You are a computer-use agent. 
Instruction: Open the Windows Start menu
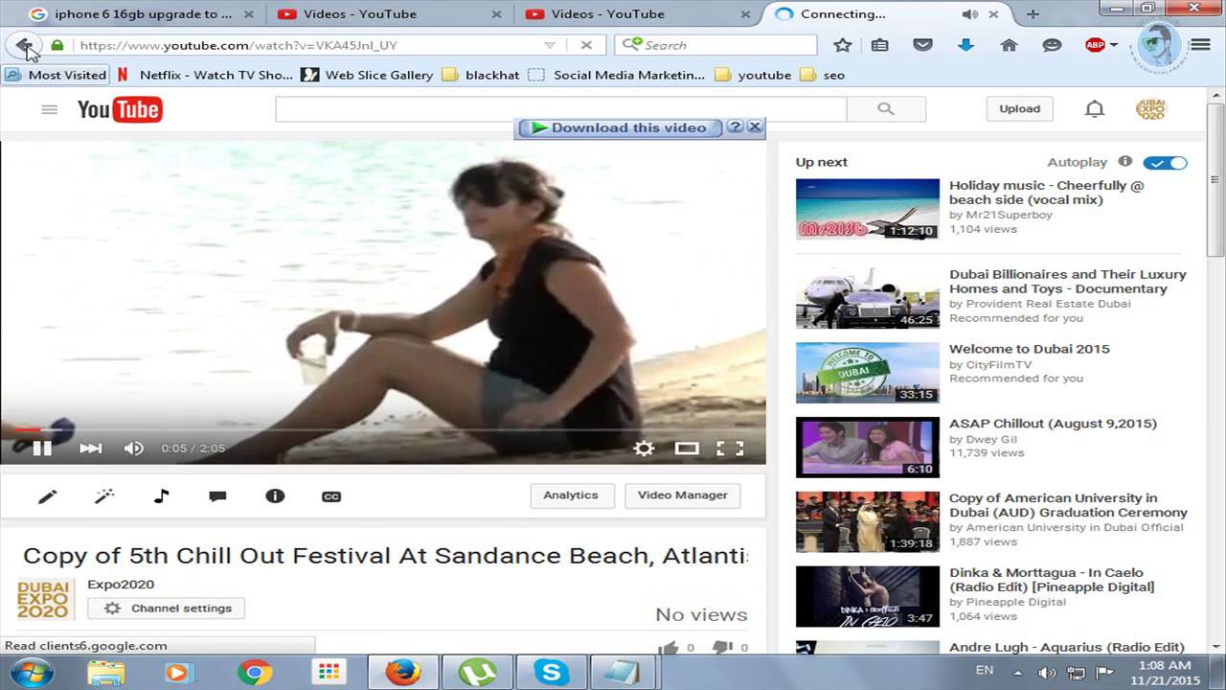pyautogui.click(x=32, y=672)
